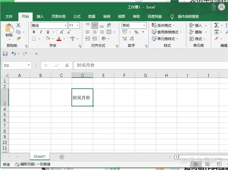Image resolution: width=228 pixels, height=170 pixels.
Task: Expand the font size dropdown
Action: point(78,25)
